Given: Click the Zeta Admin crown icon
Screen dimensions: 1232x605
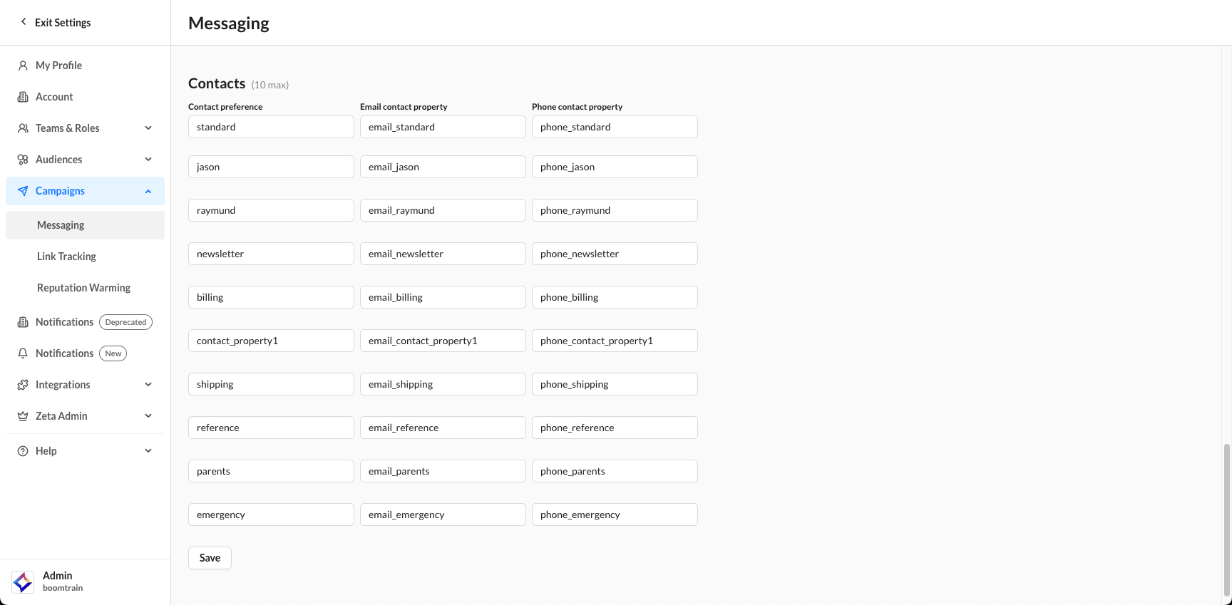Looking at the screenshot, I should (x=23, y=416).
